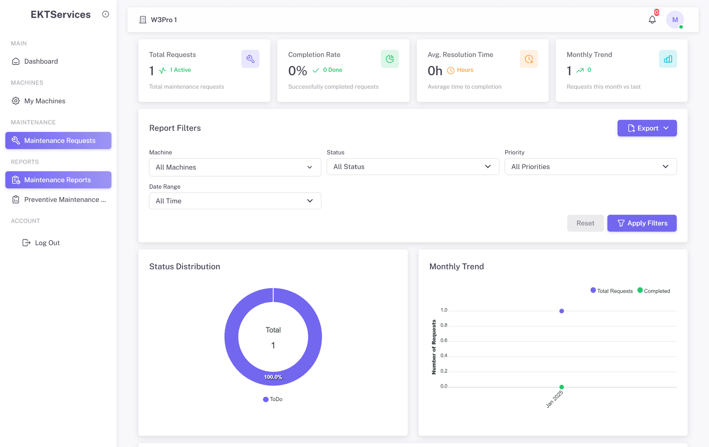Image resolution: width=709 pixels, height=447 pixels.
Task: Open the Dashboard page
Action: click(x=58, y=61)
